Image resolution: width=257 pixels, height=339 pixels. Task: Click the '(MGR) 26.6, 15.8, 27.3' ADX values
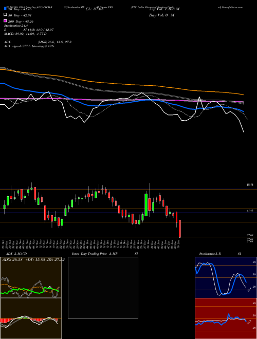[54, 42]
